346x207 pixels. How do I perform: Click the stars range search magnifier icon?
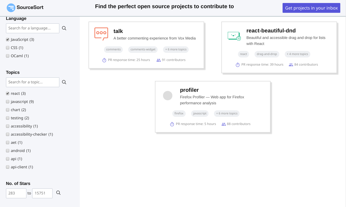click(x=58, y=193)
